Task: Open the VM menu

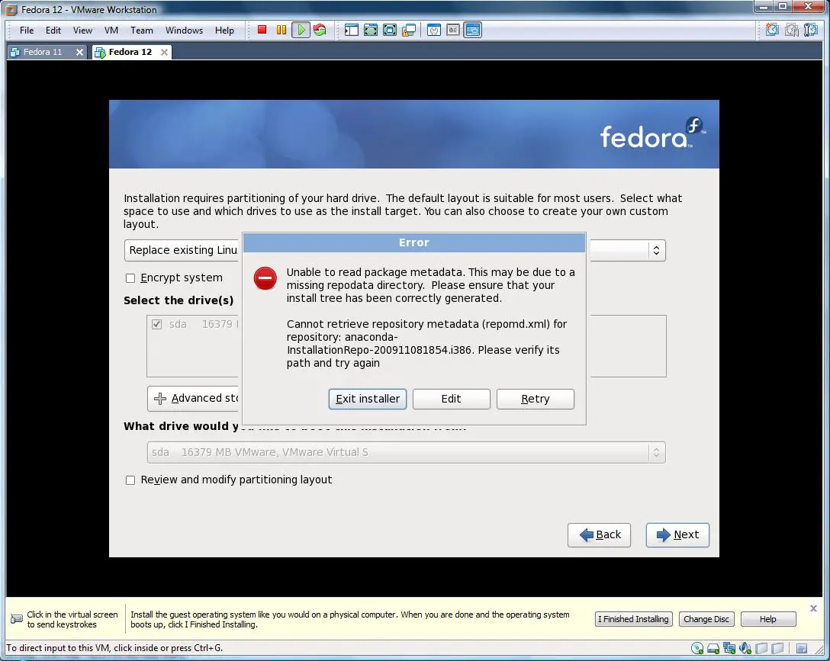Action: click(x=111, y=30)
